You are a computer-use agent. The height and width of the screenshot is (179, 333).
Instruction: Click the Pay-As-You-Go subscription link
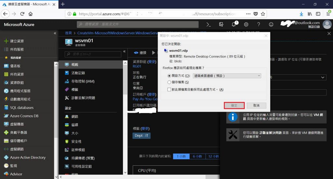[145, 99]
